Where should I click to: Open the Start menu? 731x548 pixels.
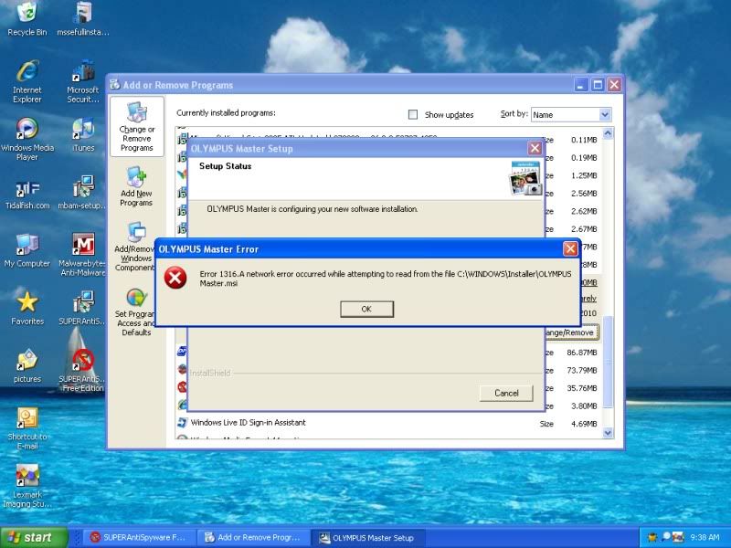[34, 537]
